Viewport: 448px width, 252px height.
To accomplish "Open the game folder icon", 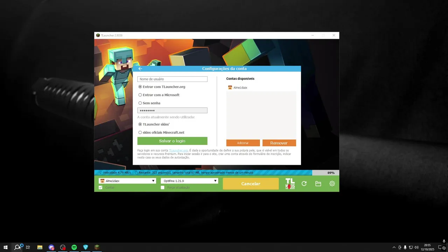I will coord(318,184).
